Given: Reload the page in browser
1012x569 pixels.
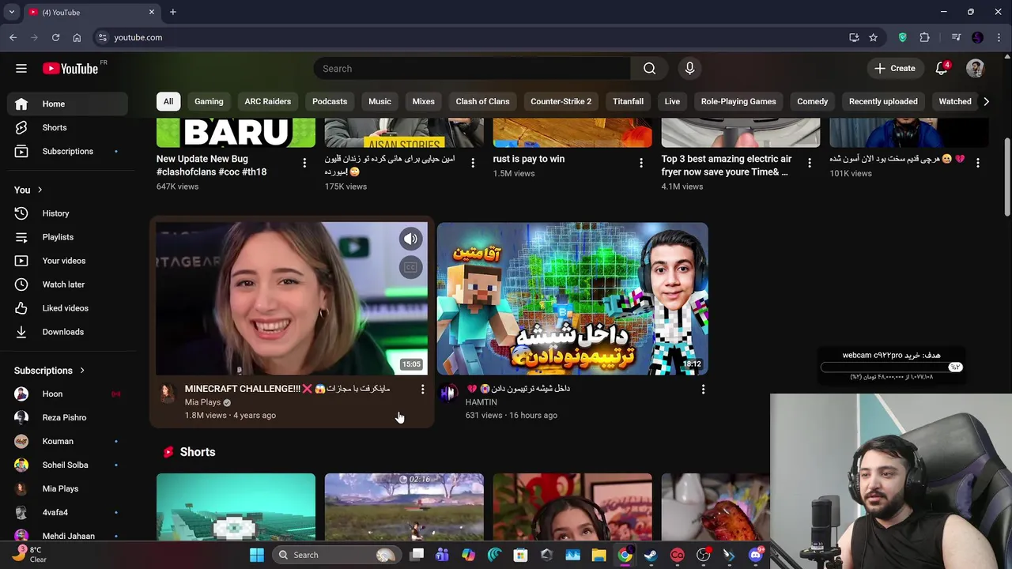Looking at the screenshot, I should pyautogui.click(x=55, y=37).
